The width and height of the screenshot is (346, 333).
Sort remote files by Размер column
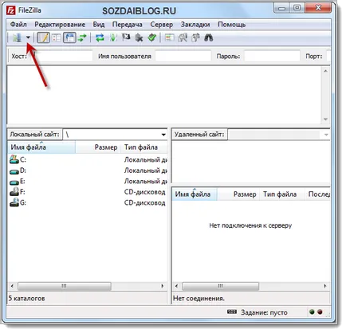(x=238, y=194)
